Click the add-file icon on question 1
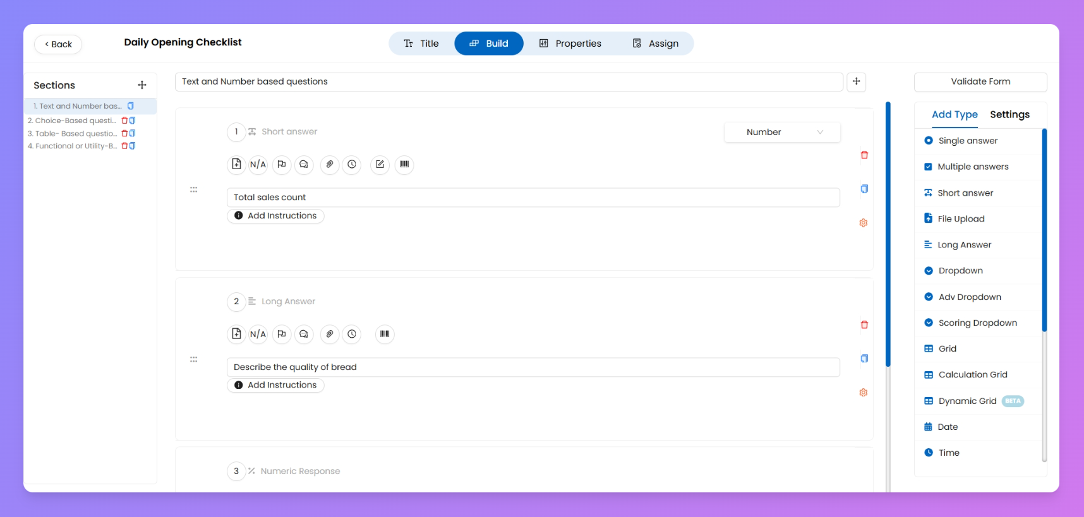This screenshot has height=517, width=1084. click(236, 164)
